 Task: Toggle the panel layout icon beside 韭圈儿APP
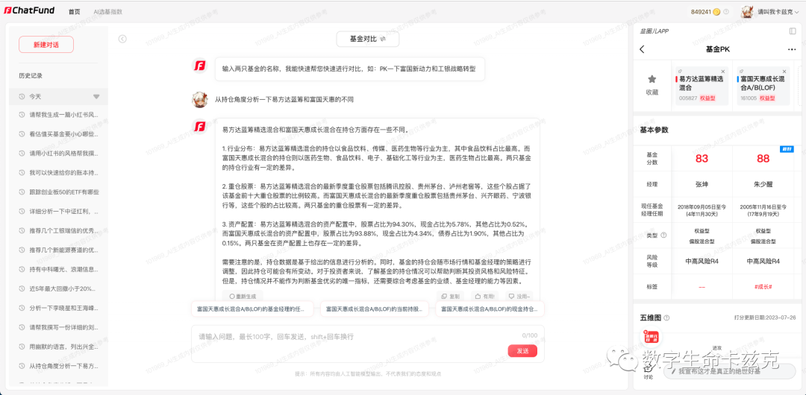(792, 31)
